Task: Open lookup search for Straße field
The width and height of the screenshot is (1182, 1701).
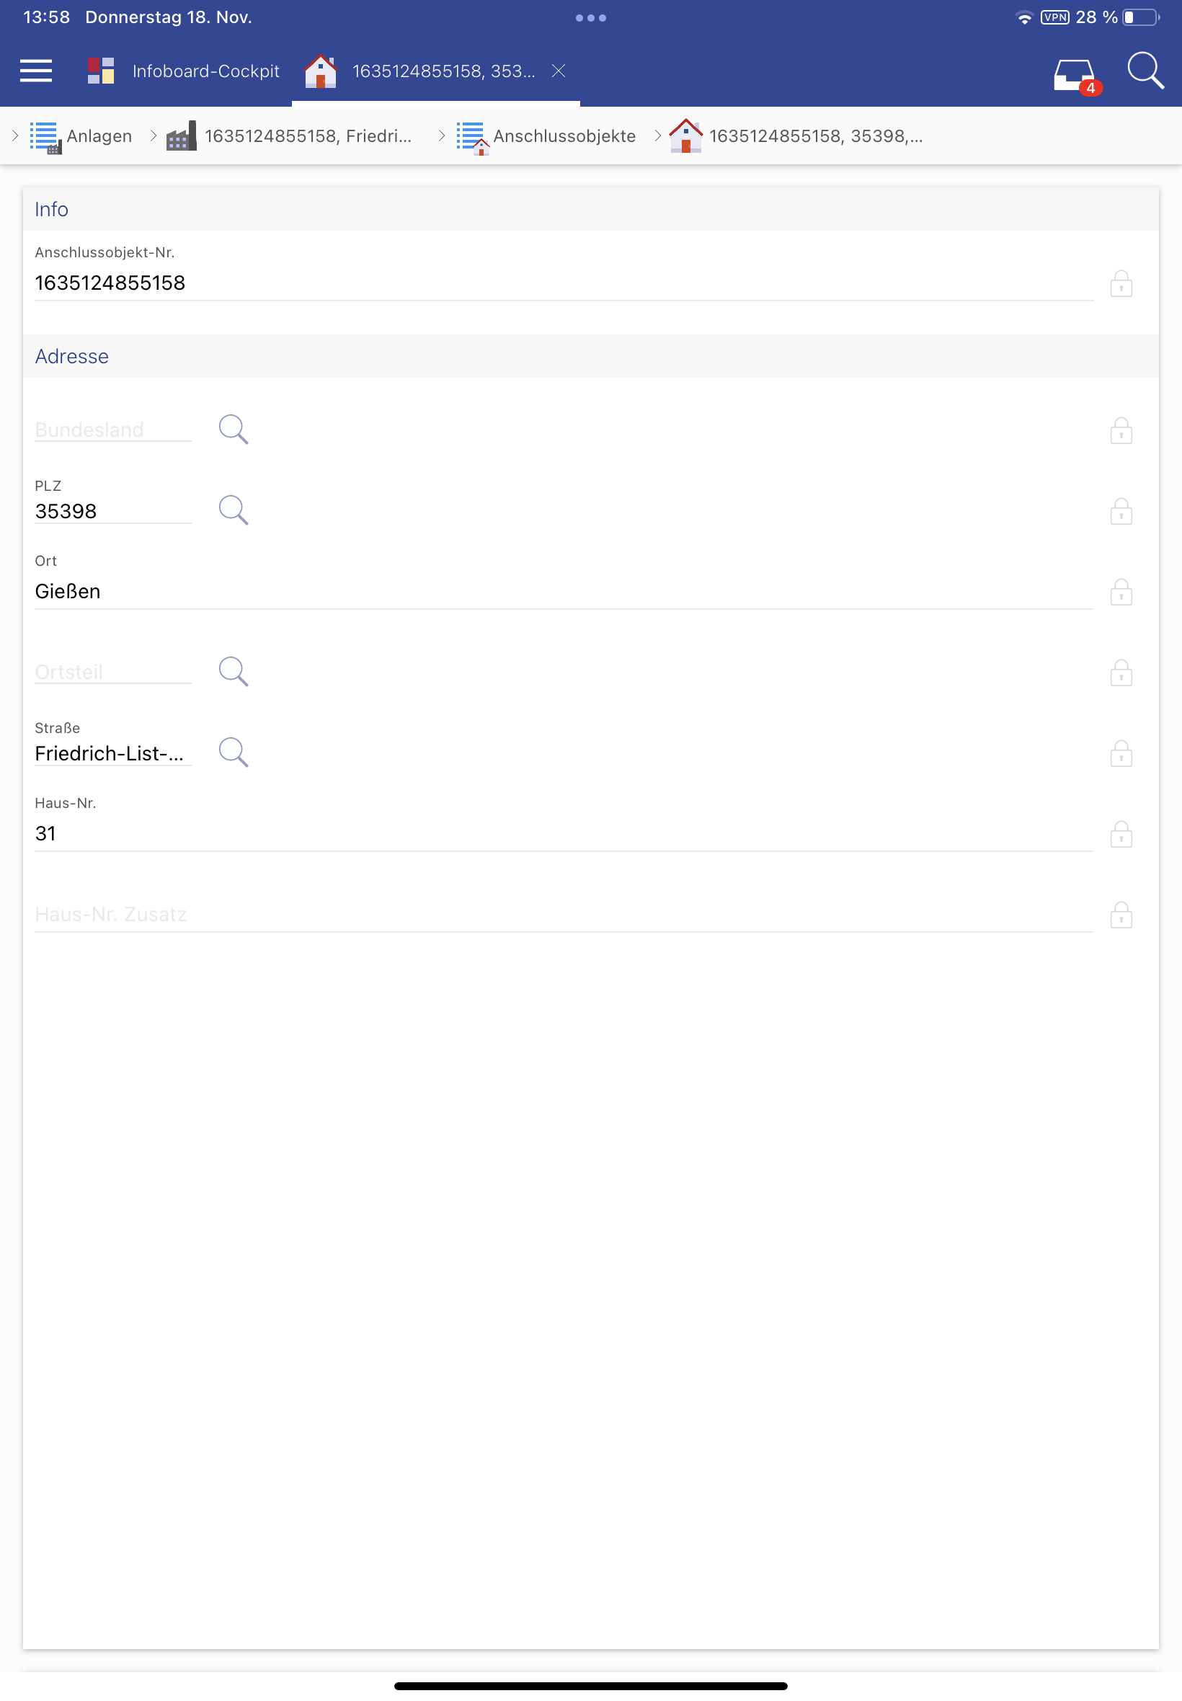Action: pos(234,752)
